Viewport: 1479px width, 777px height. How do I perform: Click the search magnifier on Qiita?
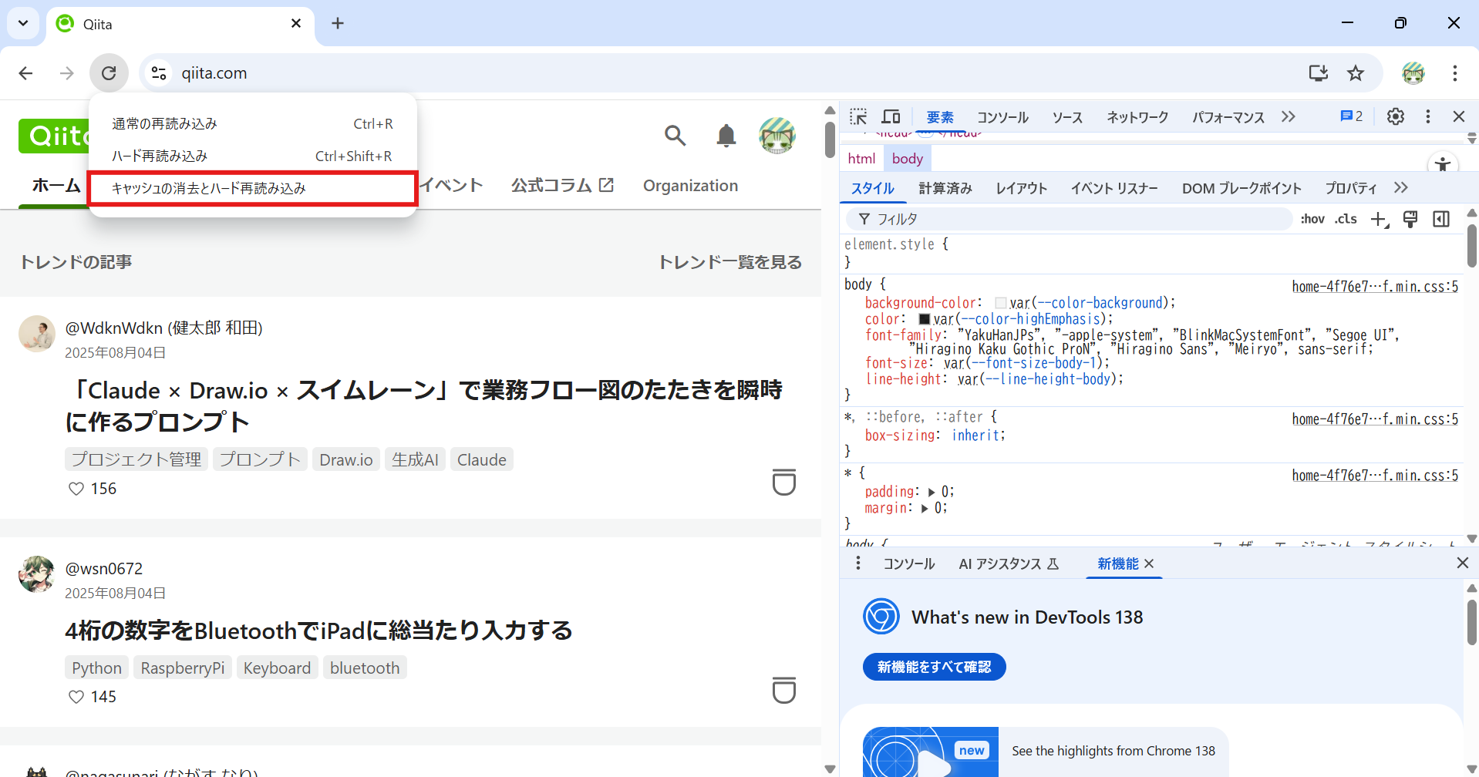pyautogui.click(x=675, y=136)
